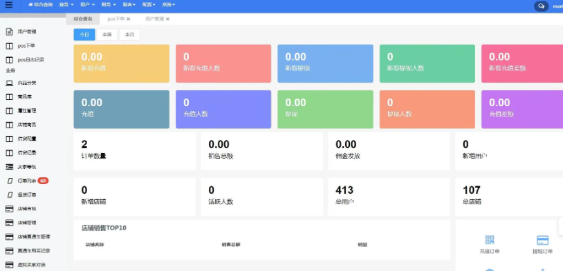
Task: Expand the 财务 dropdown in the top bar
Action: (109, 5)
